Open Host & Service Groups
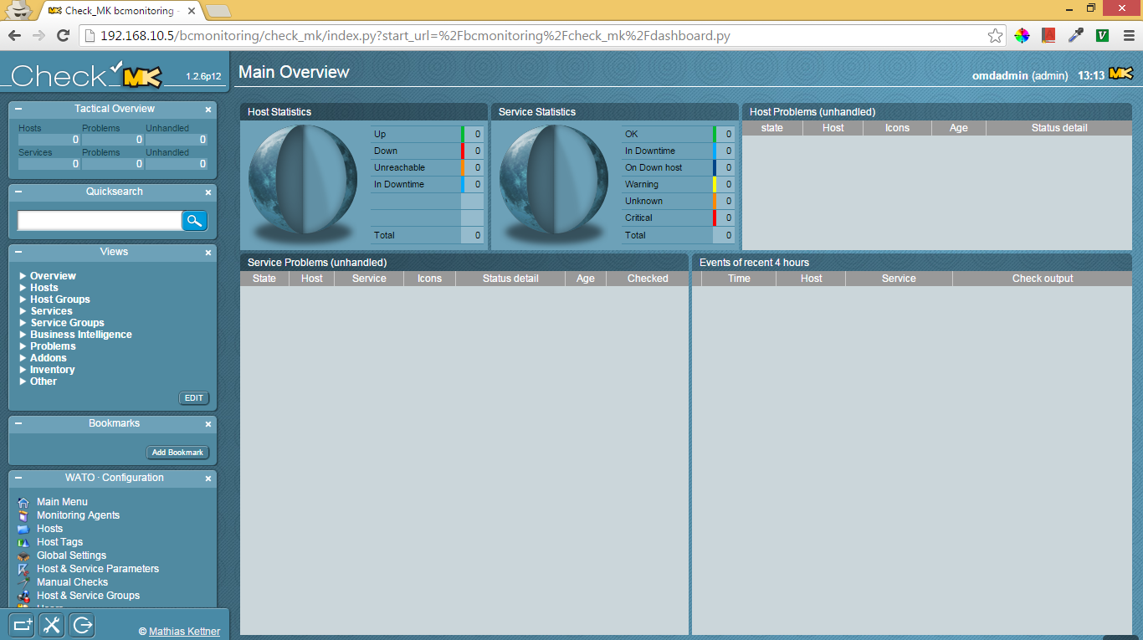This screenshot has height=640, width=1143. [x=88, y=596]
